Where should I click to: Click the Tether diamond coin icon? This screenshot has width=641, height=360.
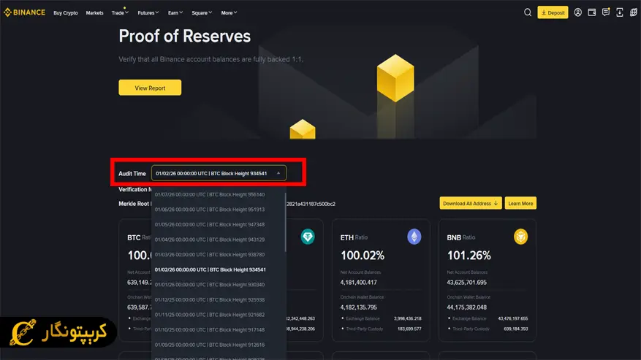[x=308, y=237]
